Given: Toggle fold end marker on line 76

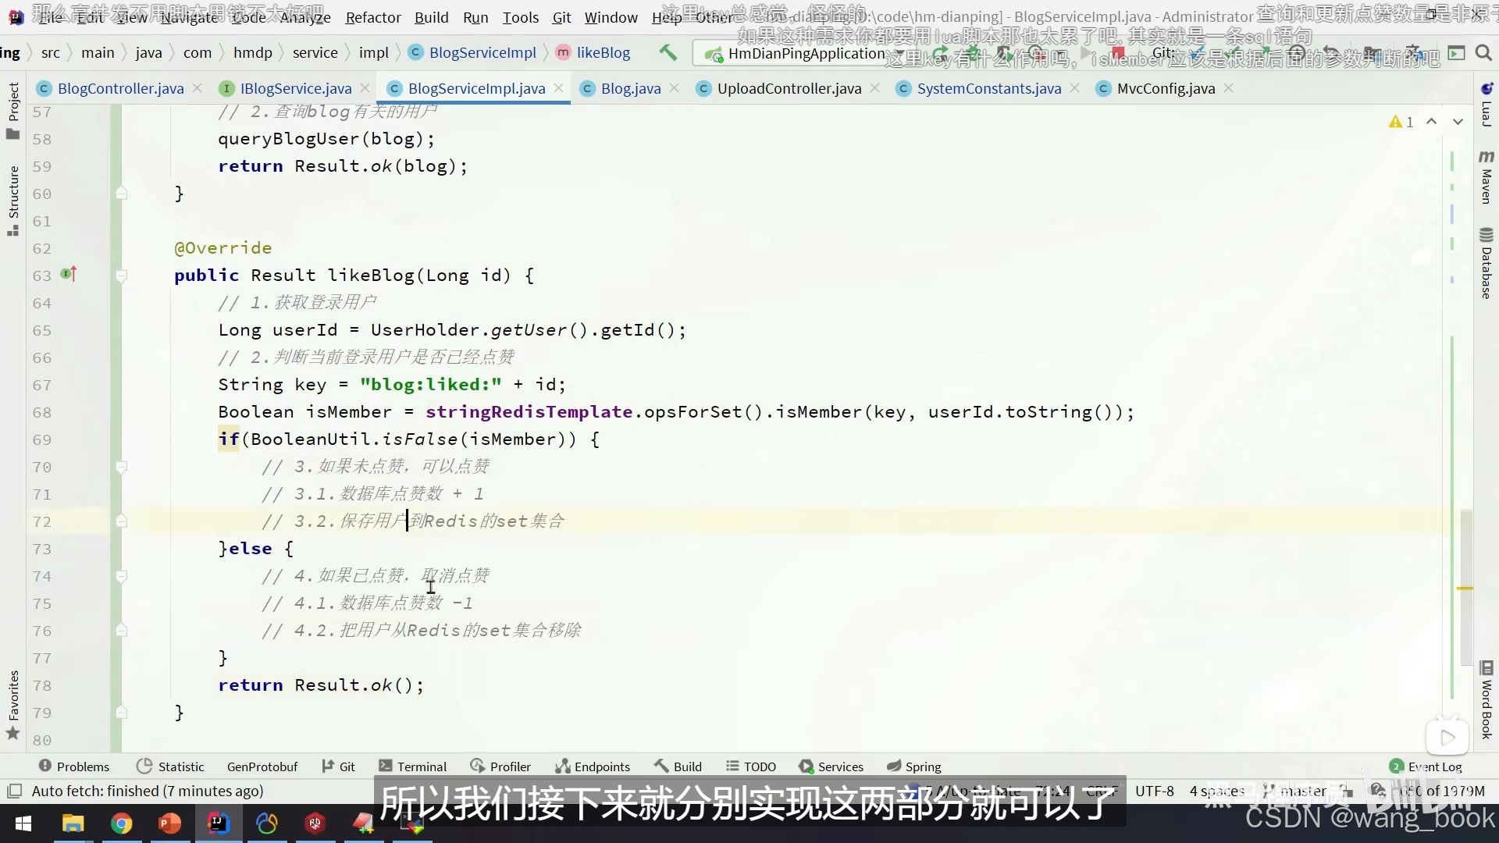Looking at the screenshot, I should (x=121, y=630).
